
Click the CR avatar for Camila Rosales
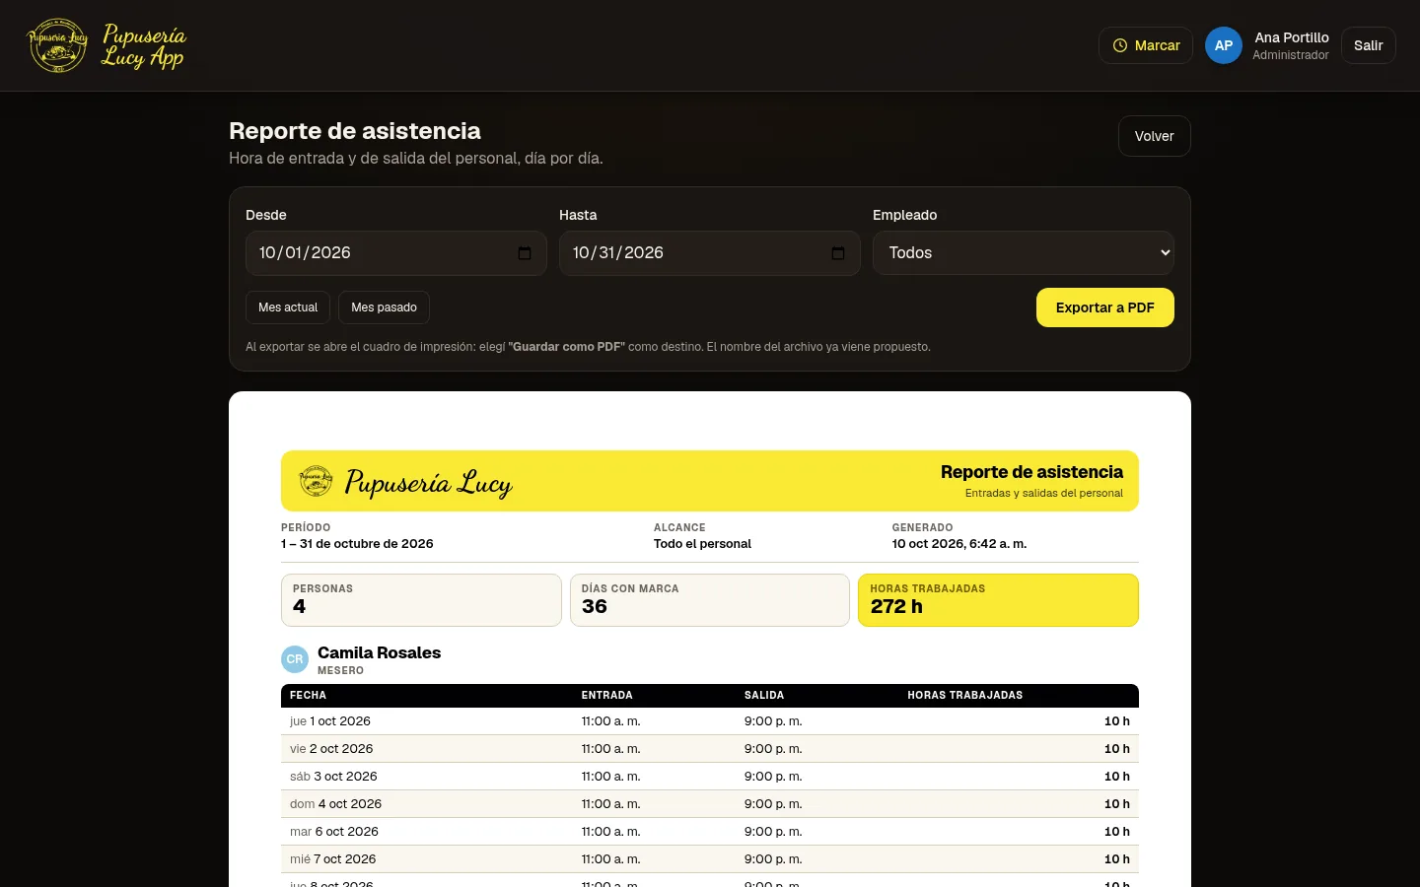click(295, 659)
